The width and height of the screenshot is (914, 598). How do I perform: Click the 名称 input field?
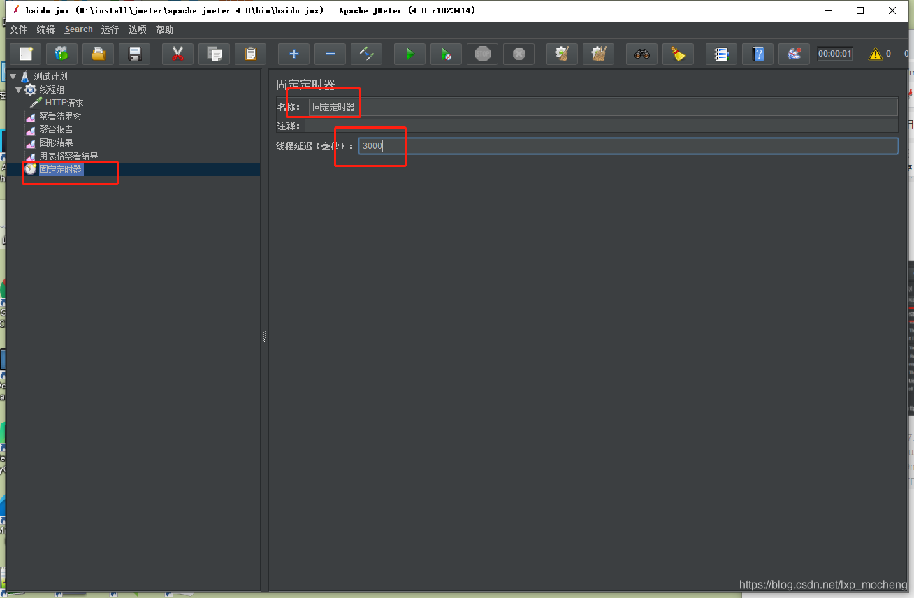point(603,107)
